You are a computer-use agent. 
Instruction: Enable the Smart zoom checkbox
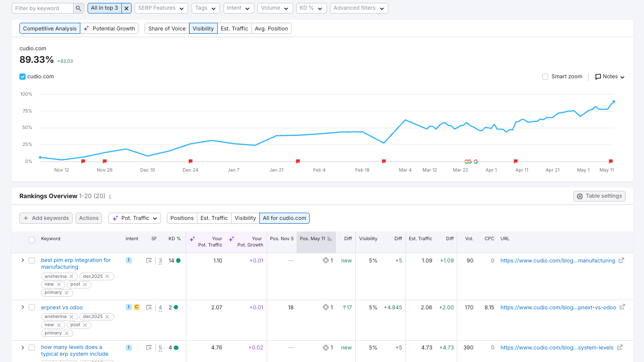click(545, 76)
